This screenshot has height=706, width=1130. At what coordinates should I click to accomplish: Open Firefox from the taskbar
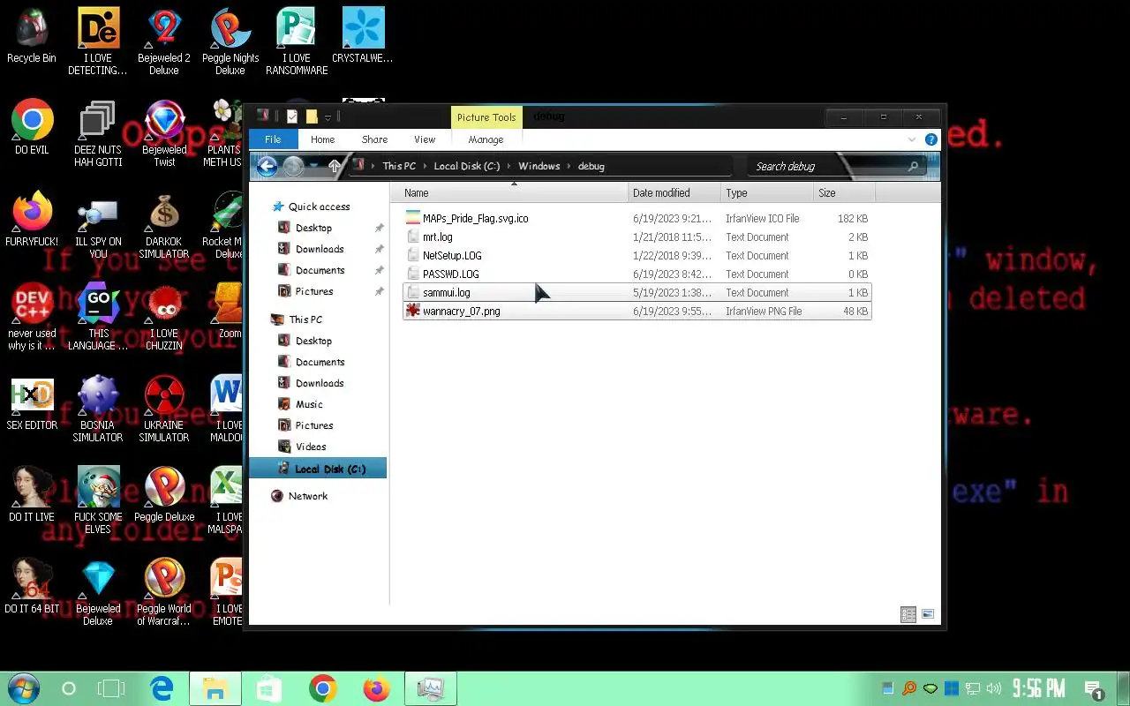point(377,688)
